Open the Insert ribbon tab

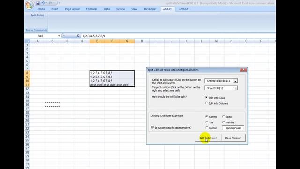coord(55,9)
